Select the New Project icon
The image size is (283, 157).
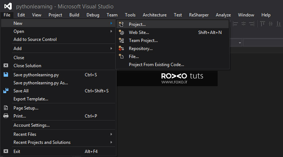121,24
